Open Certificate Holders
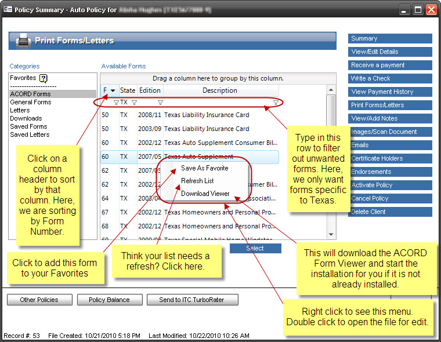 click(x=391, y=158)
